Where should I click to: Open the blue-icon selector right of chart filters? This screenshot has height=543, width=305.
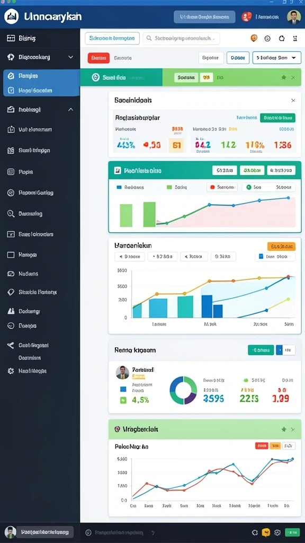(275, 257)
